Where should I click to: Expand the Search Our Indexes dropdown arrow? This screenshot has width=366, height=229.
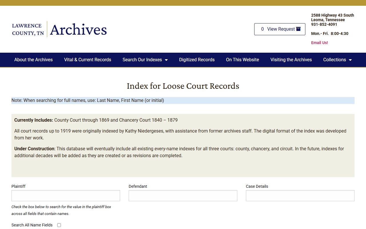coord(166,60)
